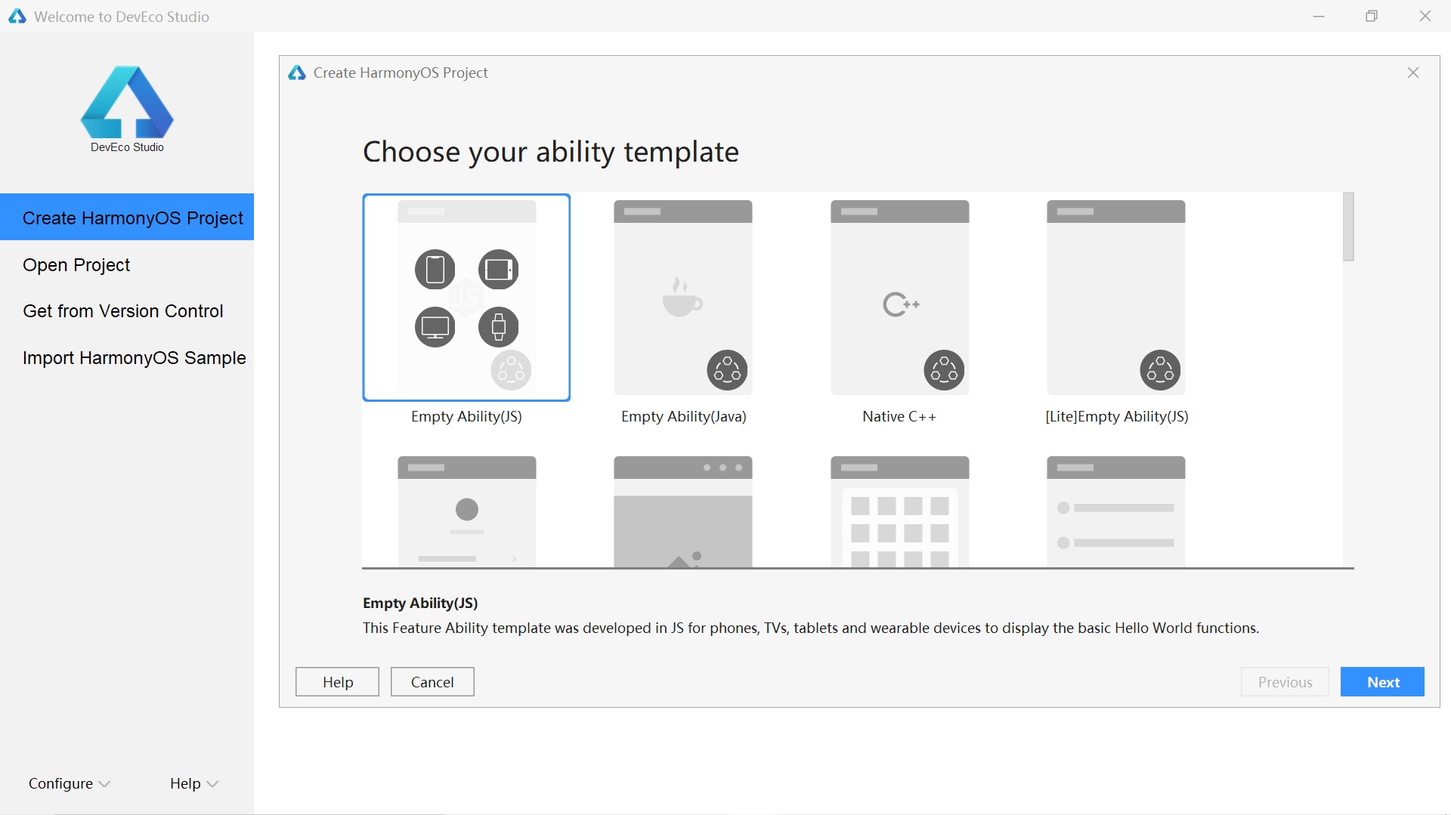Select the list layout template thumbnail

coord(1116,511)
